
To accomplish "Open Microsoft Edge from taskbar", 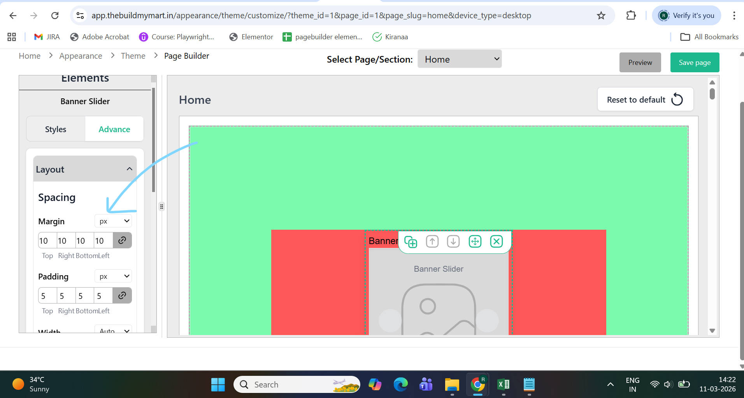I will 400,385.
